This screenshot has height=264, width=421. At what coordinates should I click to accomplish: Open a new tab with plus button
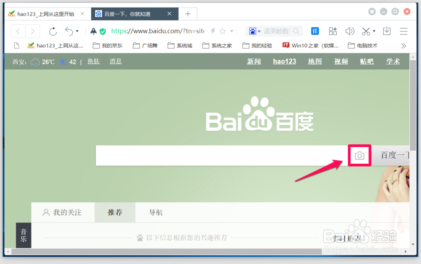click(x=188, y=14)
